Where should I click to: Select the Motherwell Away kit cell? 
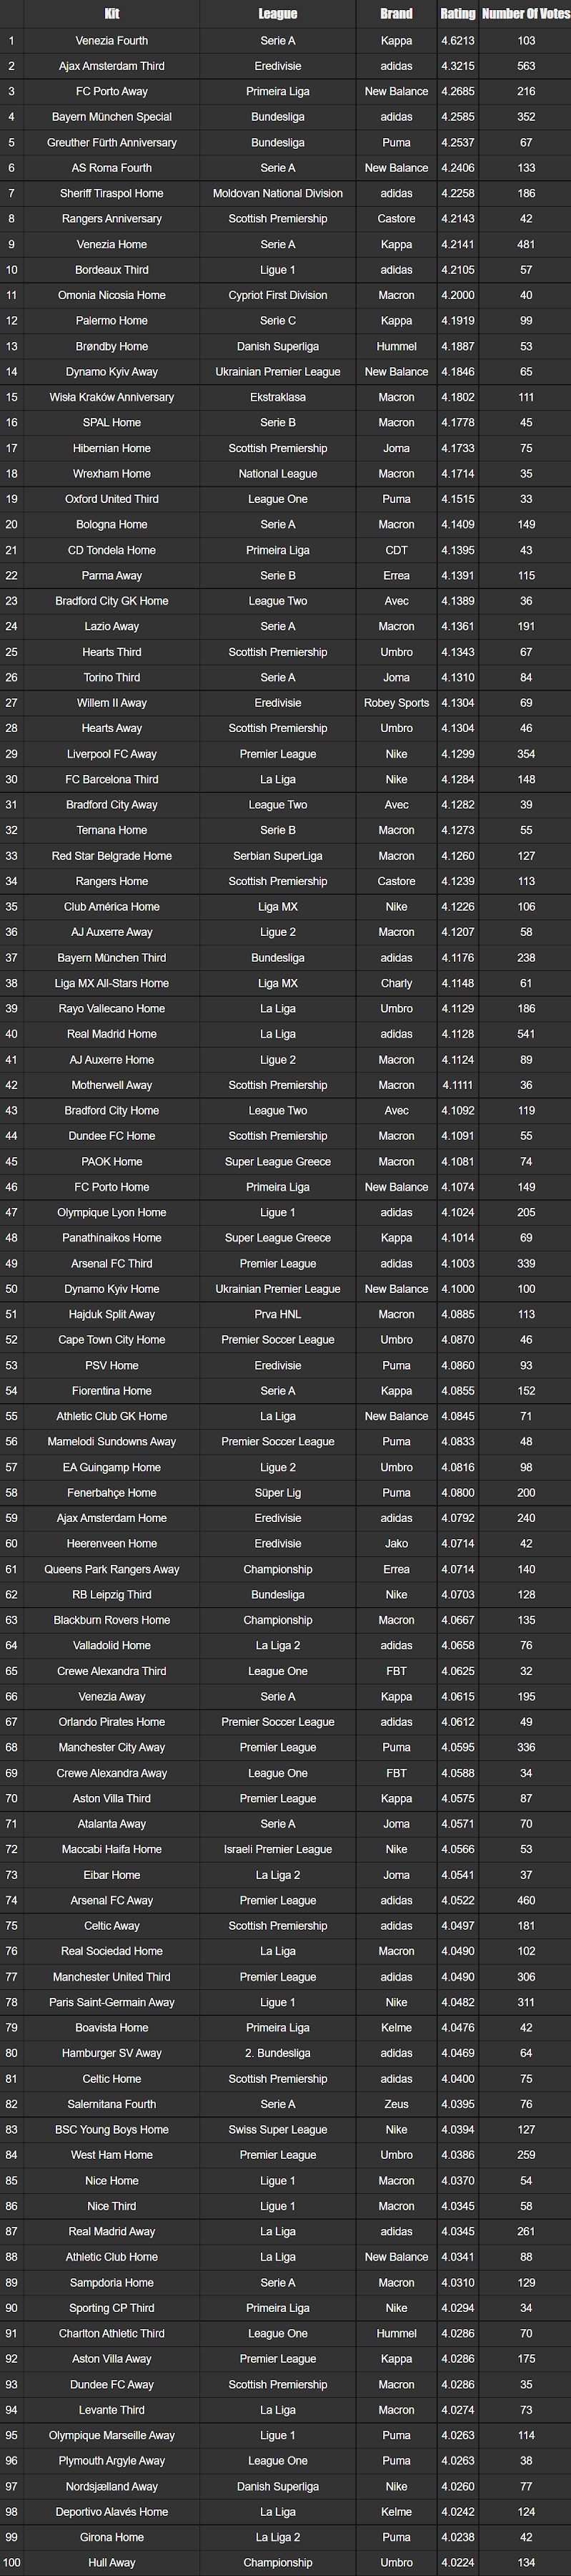(111, 1085)
